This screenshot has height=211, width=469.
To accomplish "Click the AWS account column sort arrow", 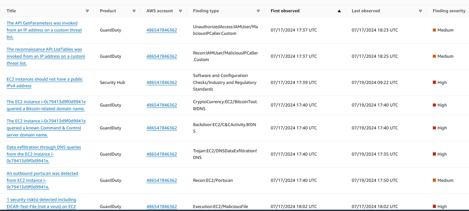I will click(x=180, y=11).
